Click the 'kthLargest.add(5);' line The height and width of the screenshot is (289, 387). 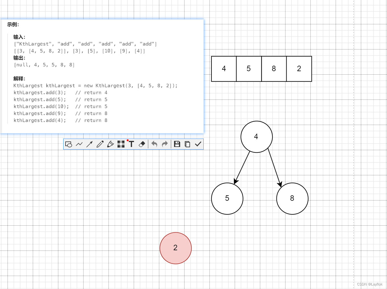point(60,100)
